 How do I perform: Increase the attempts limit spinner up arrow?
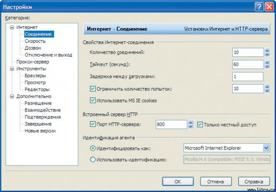pyautogui.click(x=267, y=86)
